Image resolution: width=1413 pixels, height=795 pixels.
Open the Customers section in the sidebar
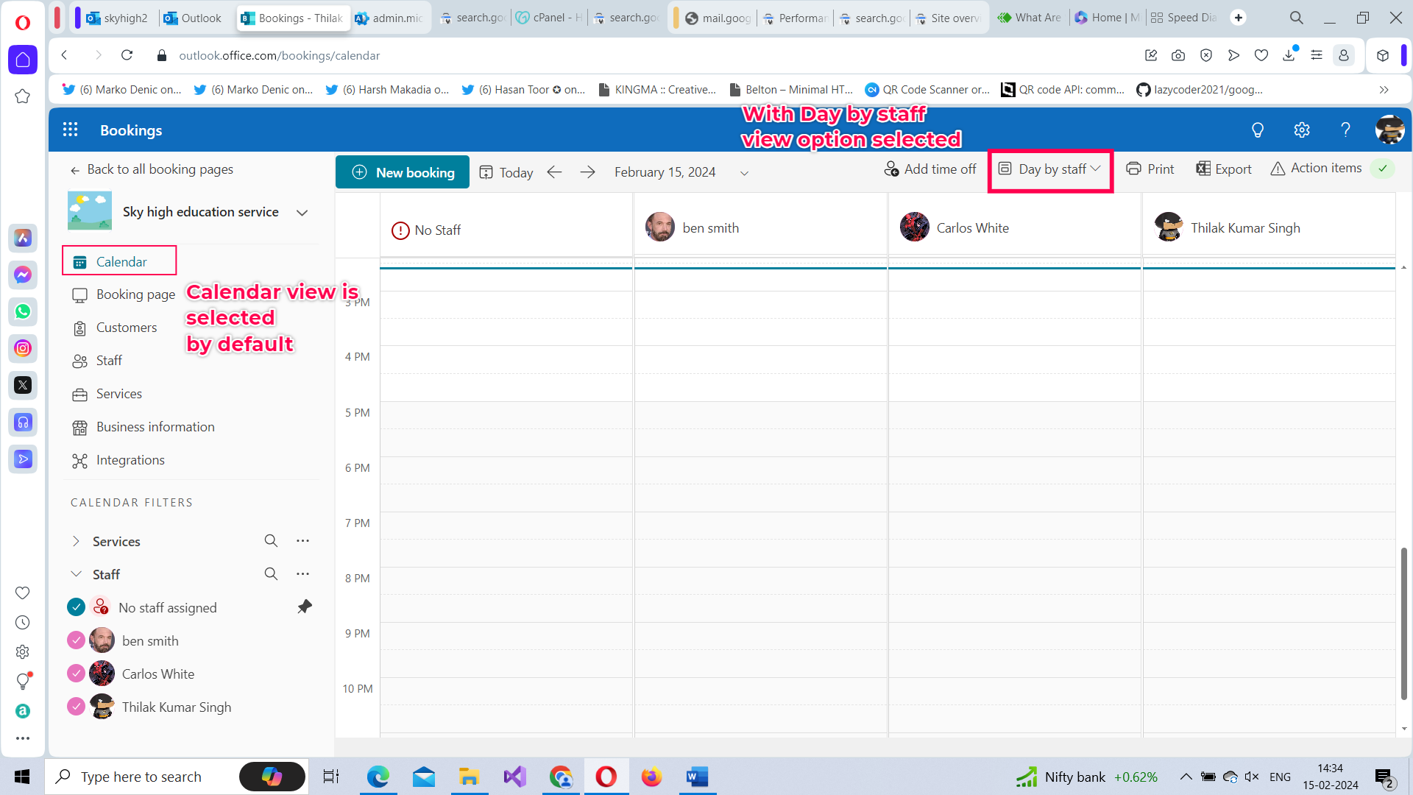(127, 327)
